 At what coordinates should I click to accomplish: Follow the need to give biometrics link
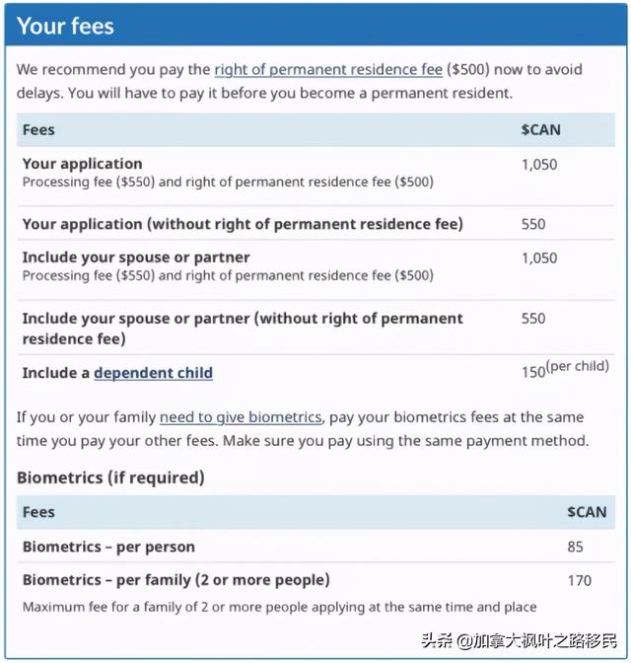[240, 417]
